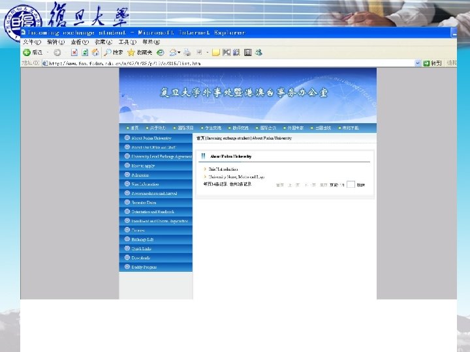The height and width of the screenshot is (352, 470).
Task: Open the Visa Information sidebar link
Action: 145,184
